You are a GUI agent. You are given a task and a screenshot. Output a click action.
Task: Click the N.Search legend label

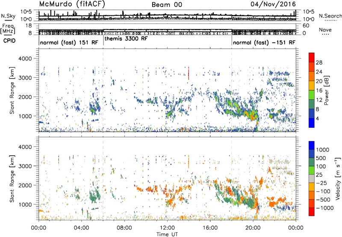coord(330,16)
